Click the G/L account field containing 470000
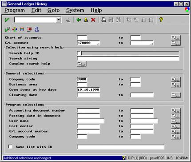 (x=88, y=43)
